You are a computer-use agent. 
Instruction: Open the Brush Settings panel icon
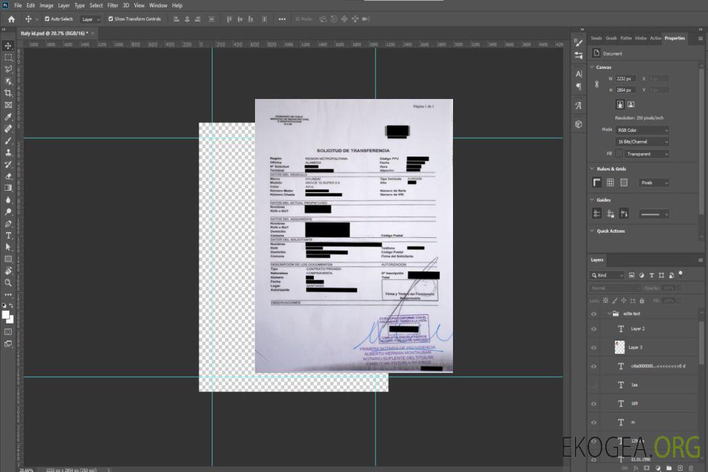point(579,43)
